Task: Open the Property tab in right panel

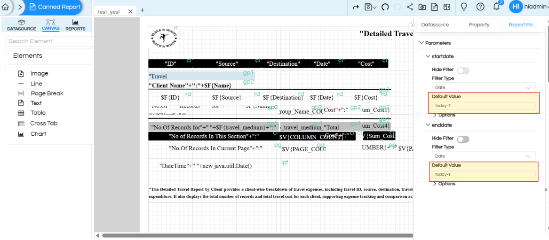Action: (479, 25)
